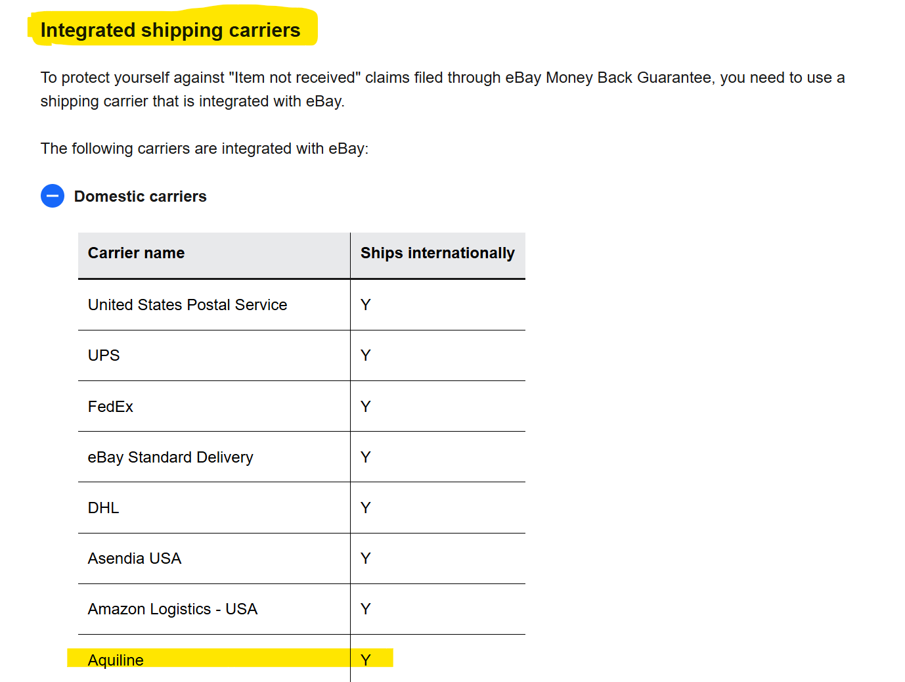Screen dimensions: 905x682
Task: Collapse the Domestic carriers section icon
Action: (53, 196)
